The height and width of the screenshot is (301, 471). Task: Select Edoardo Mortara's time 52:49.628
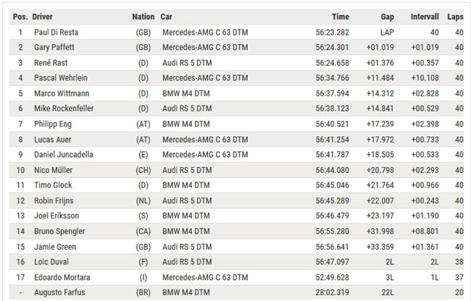(332, 278)
